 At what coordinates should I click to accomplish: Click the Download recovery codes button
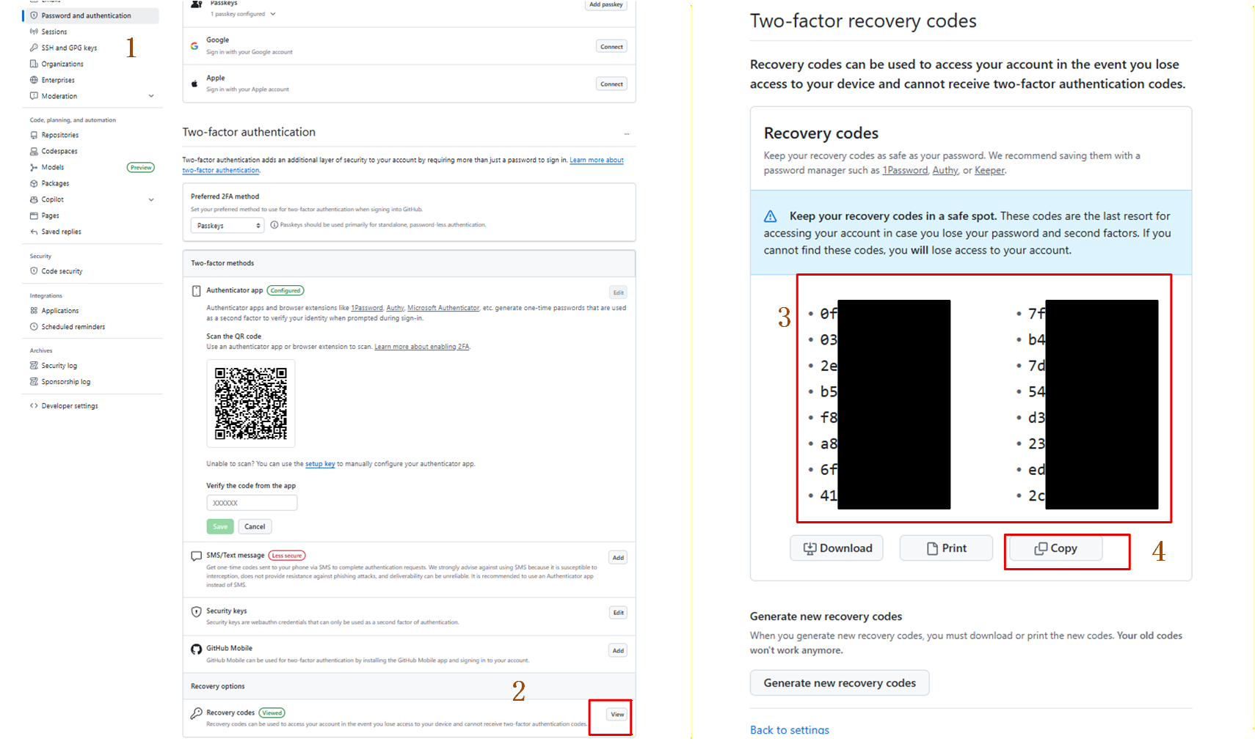836,548
